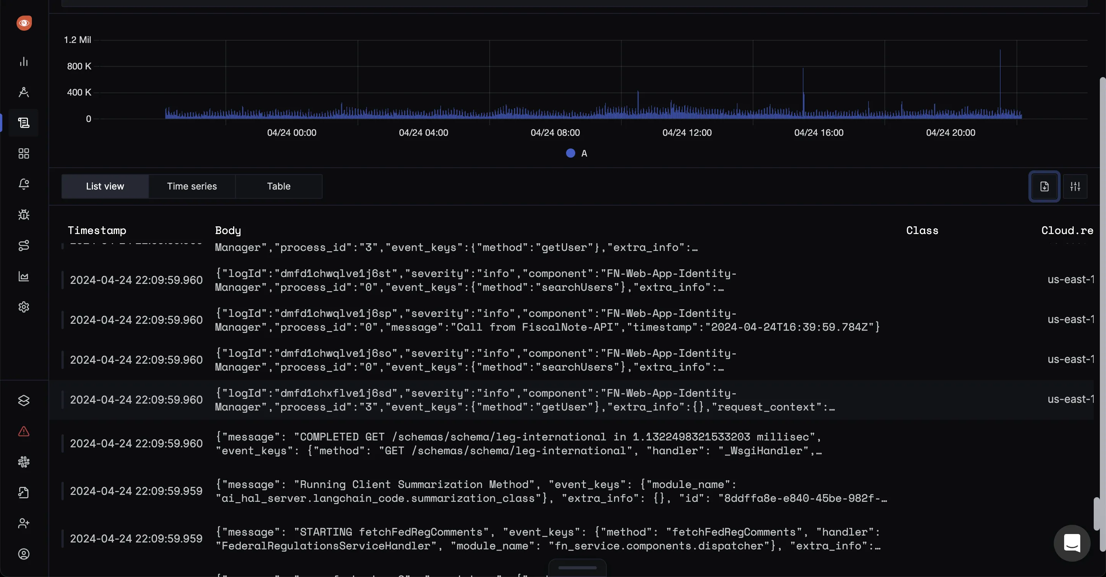Open Usage explorer chart icon in sidebar
The height and width of the screenshot is (577, 1106).
click(23, 276)
